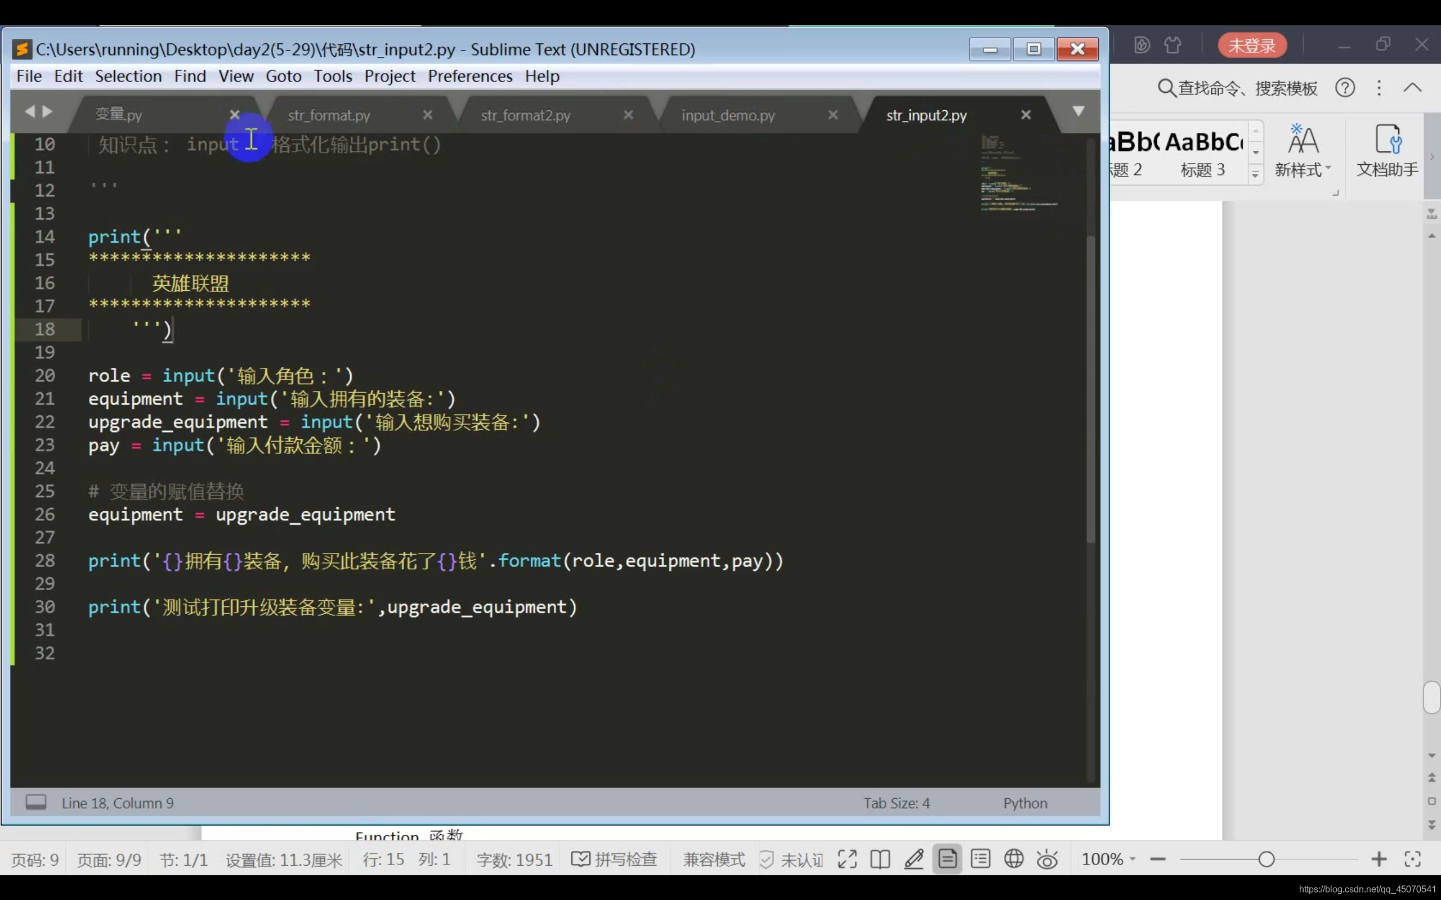The image size is (1441, 900).
Task: Switch to outline view icon
Action: (x=980, y=859)
